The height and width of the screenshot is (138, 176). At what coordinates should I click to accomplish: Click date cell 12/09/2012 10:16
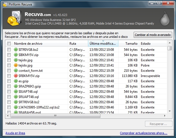[x=102, y=76]
